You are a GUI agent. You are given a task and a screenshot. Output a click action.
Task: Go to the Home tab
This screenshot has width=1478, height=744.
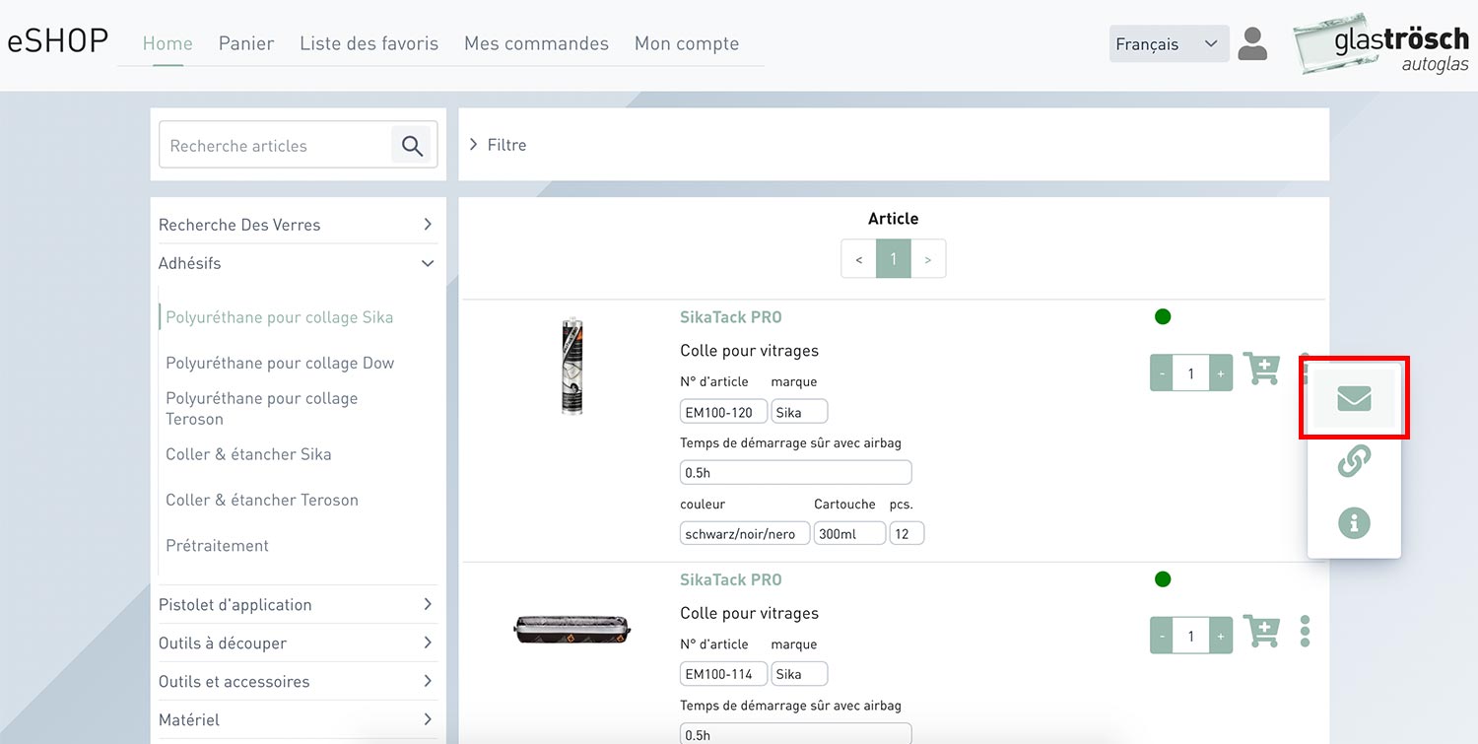pos(168,43)
